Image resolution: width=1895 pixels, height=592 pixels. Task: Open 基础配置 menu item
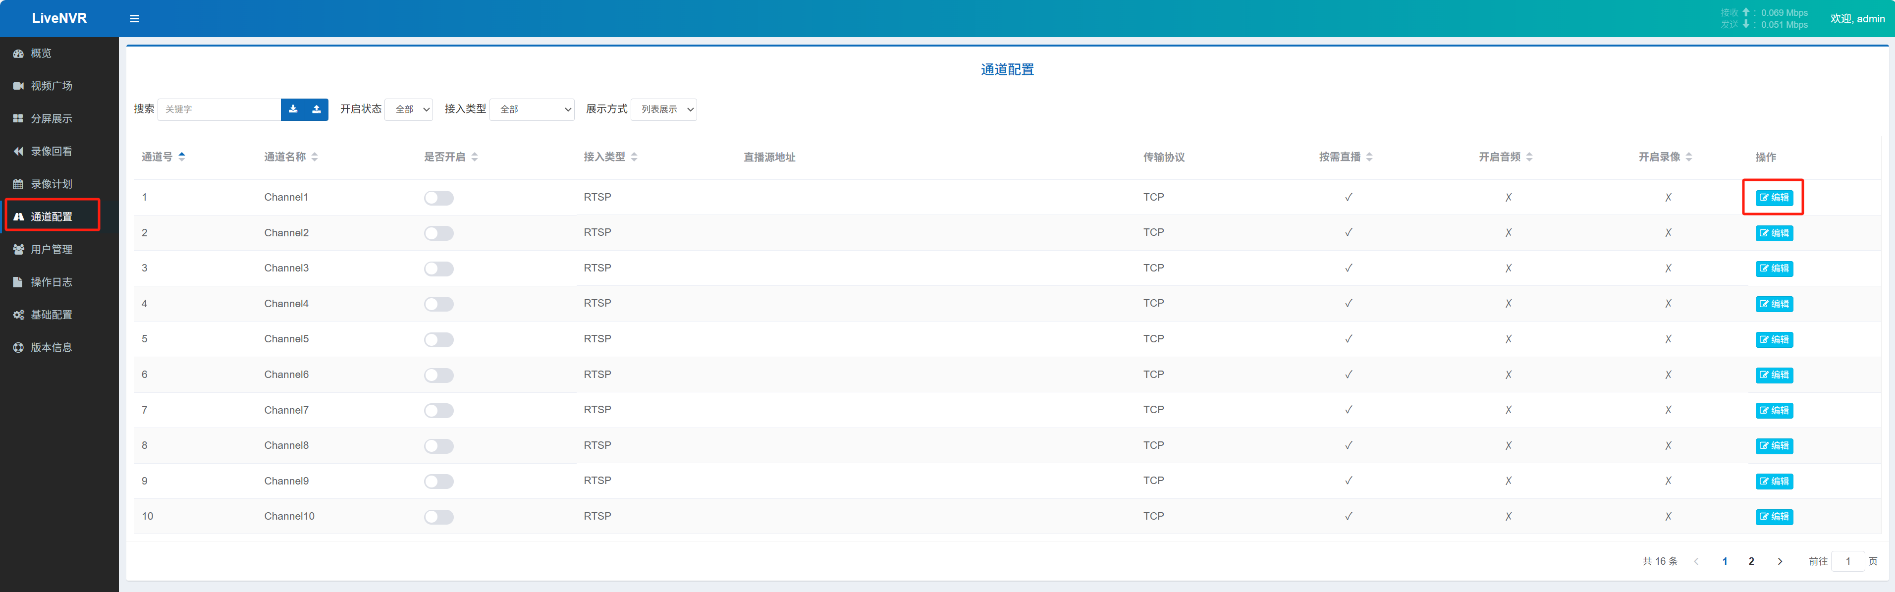coord(59,315)
